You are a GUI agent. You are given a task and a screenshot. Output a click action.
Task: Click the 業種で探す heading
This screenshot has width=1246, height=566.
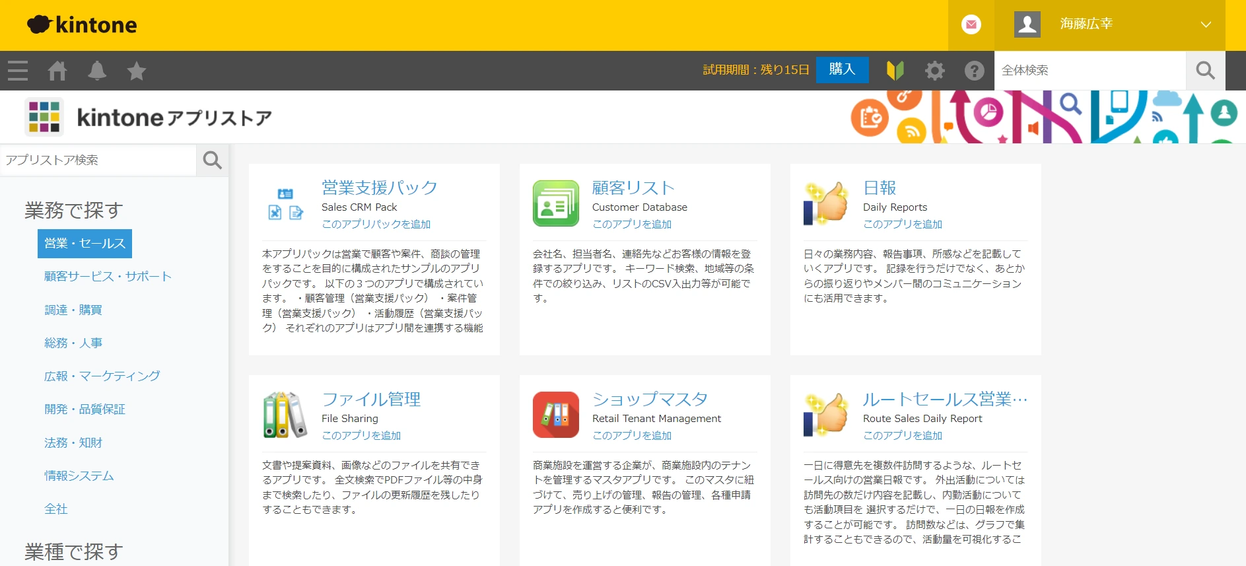pos(74,551)
